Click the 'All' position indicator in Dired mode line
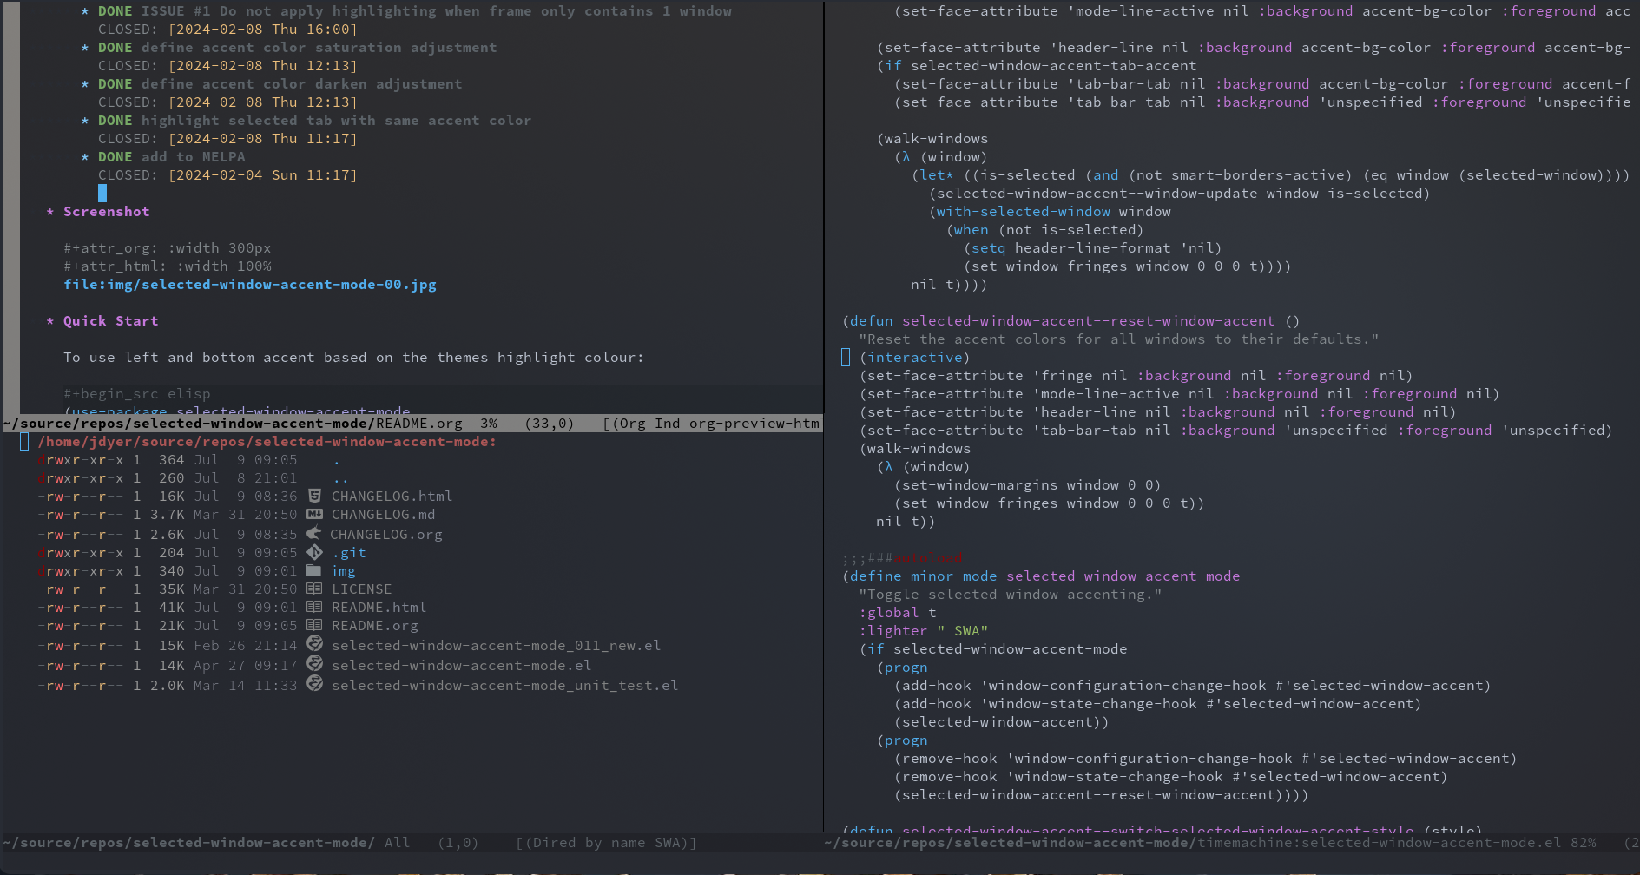Image resolution: width=1640 pixels, height=875 pixels. [398, 843]
